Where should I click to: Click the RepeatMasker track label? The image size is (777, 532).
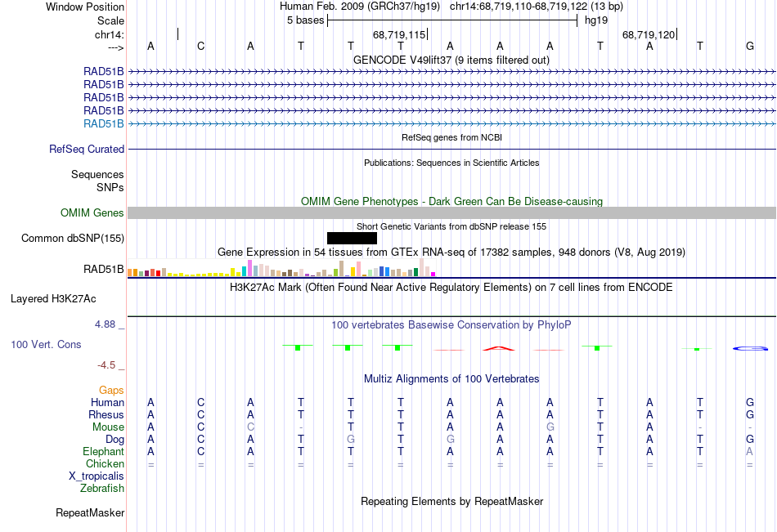(x=90, y=512)
